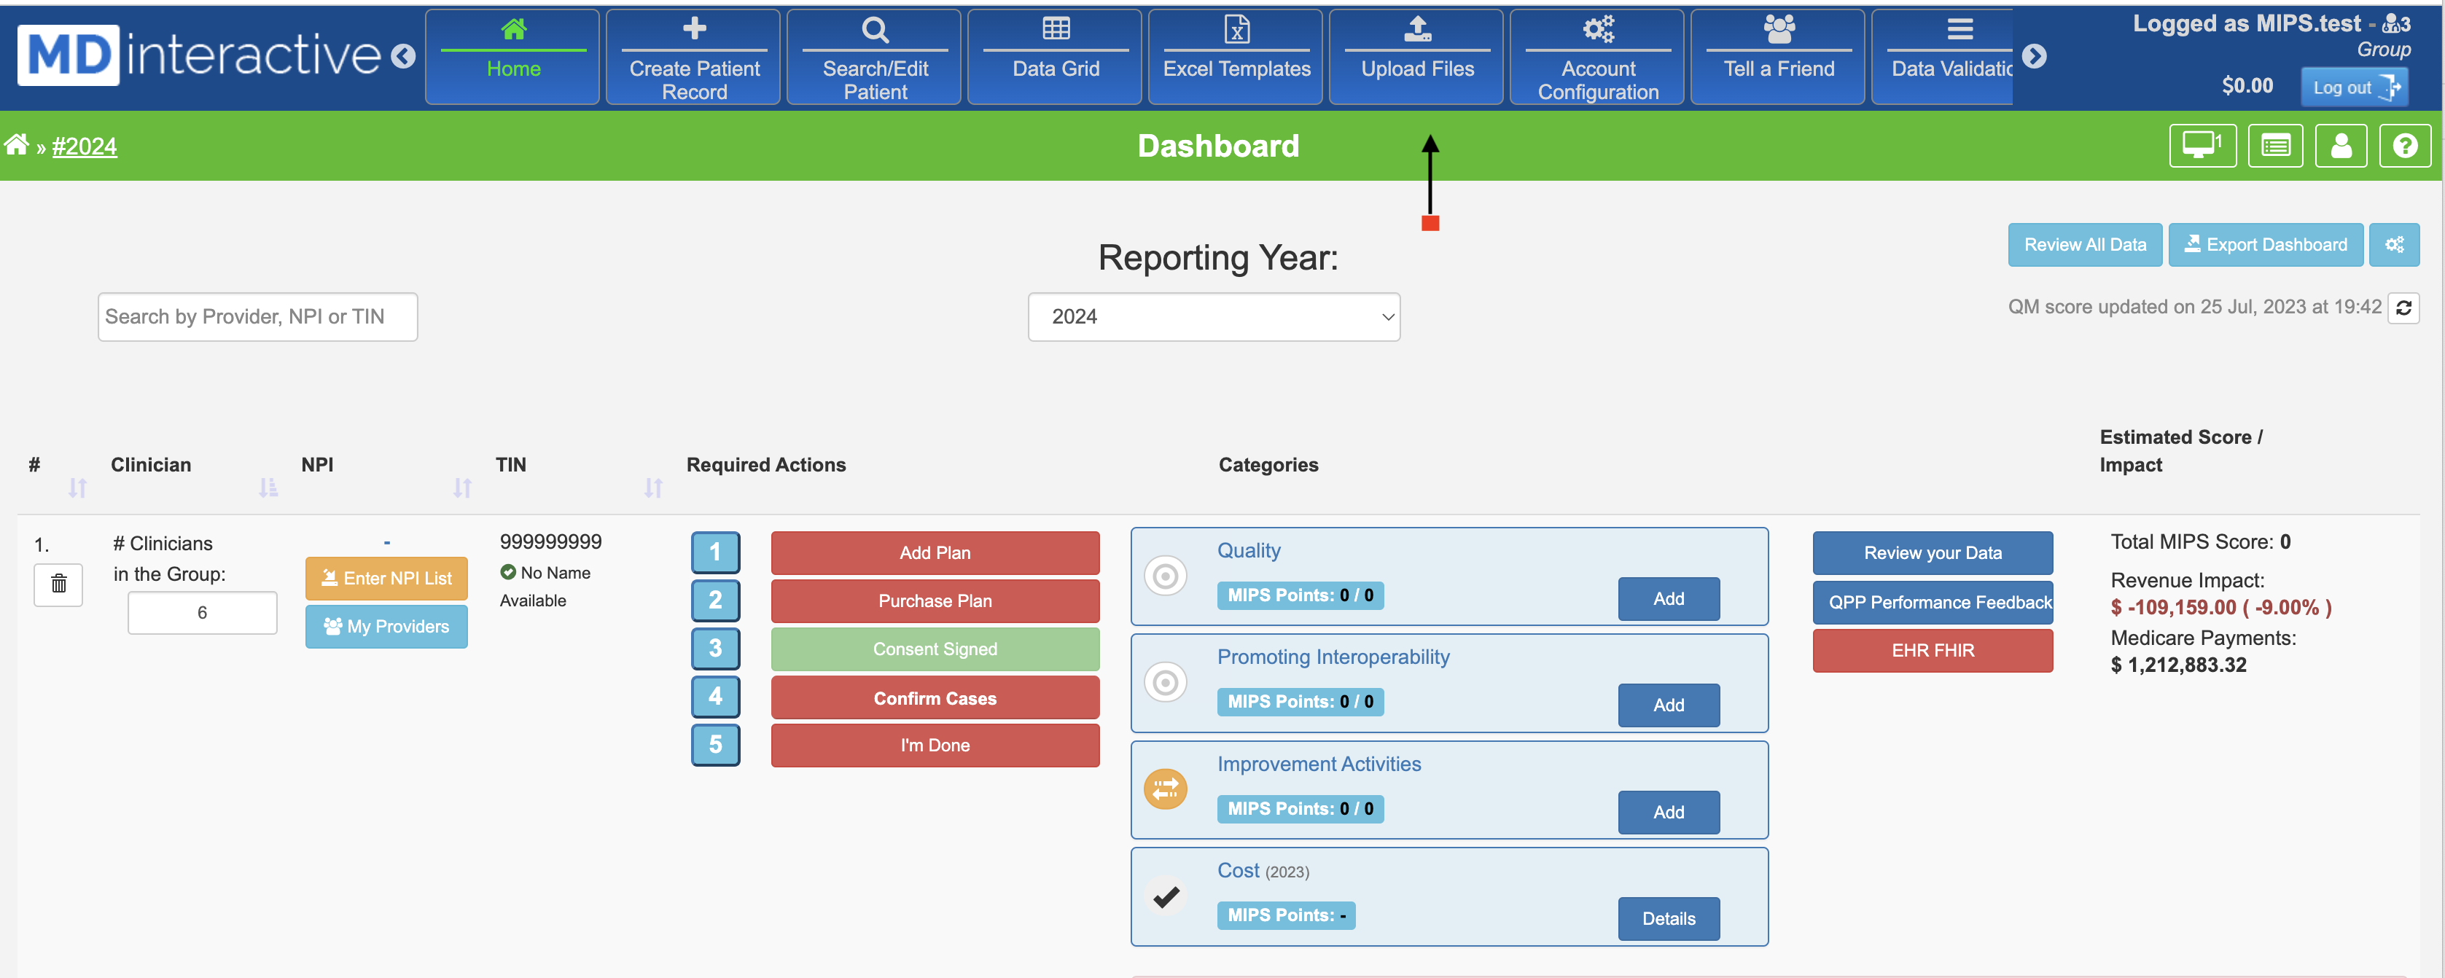Click the Export Dashboard button
Image resolution: width=2445 pixels, height=978 pixels.
(2265, 245)
